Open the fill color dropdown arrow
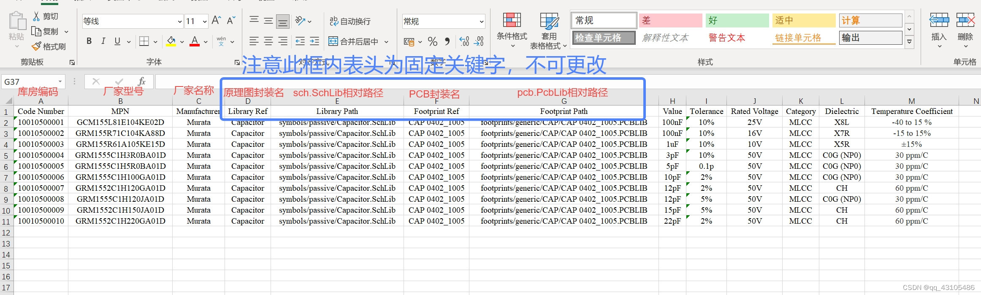Image resolution: width=981 pixels, height=295 pixels. point(182,42)
